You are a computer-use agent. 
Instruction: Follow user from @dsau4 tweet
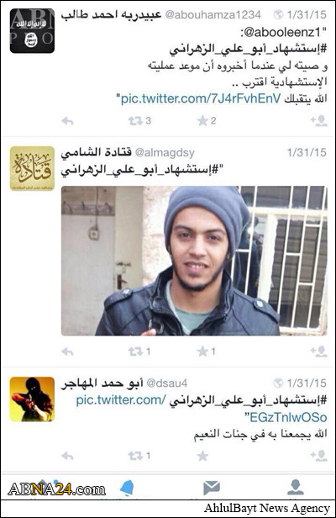click(x=319, y=457)
